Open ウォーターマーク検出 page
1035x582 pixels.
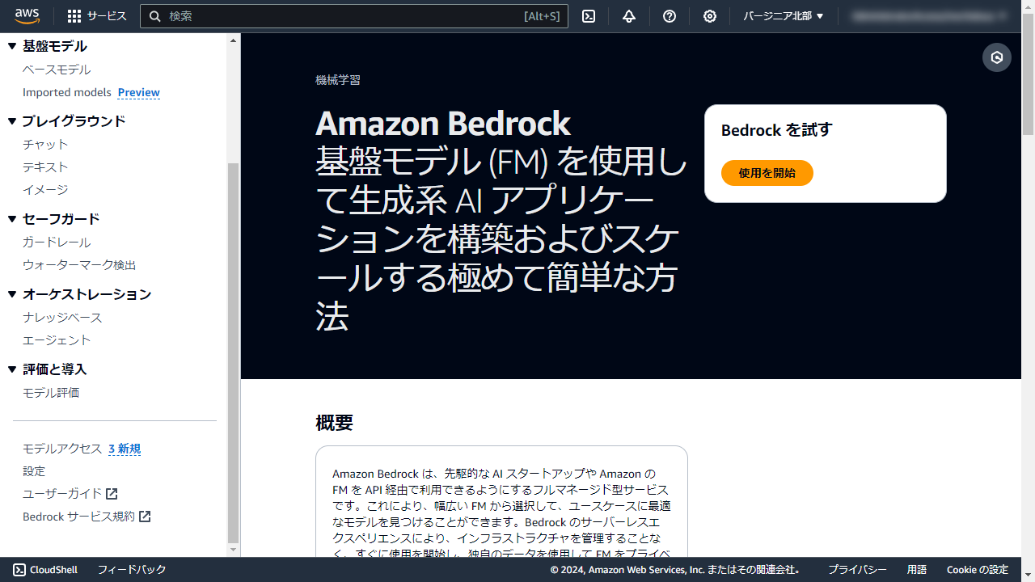pyautogui.click(x=79, y=264)
